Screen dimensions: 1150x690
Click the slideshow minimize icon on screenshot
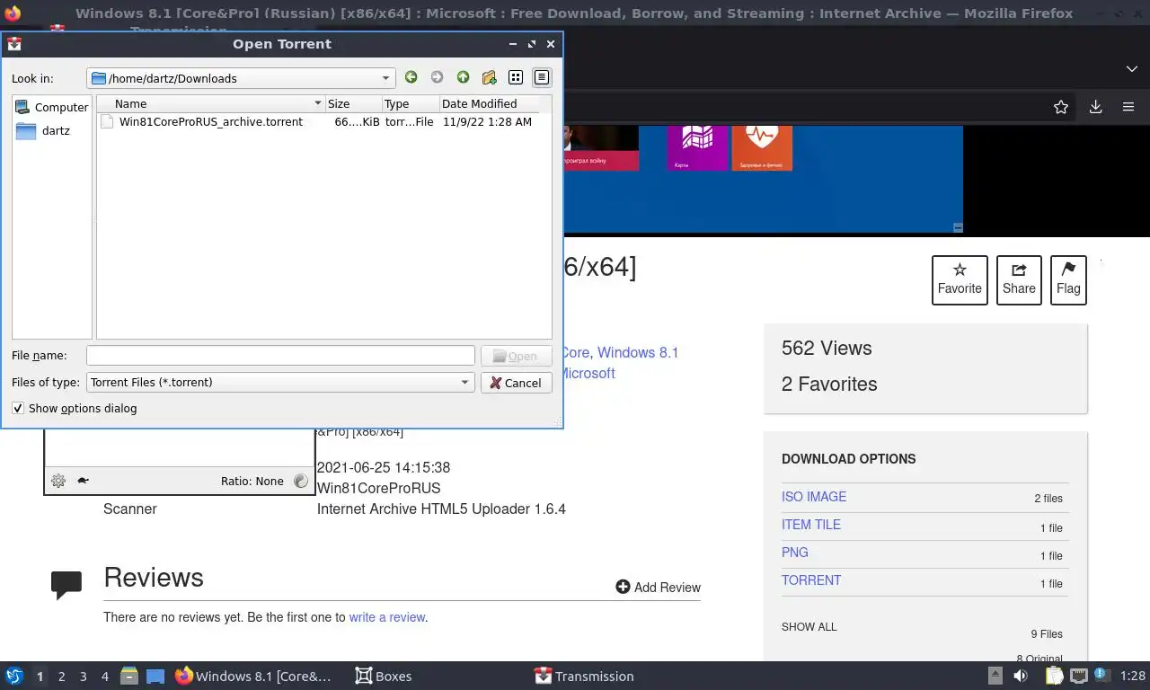958,228
